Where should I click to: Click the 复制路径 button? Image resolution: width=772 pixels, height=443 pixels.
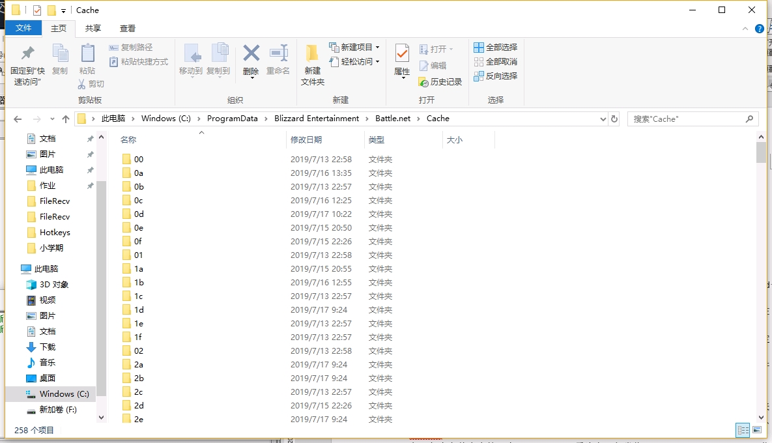tap(130, 48)
